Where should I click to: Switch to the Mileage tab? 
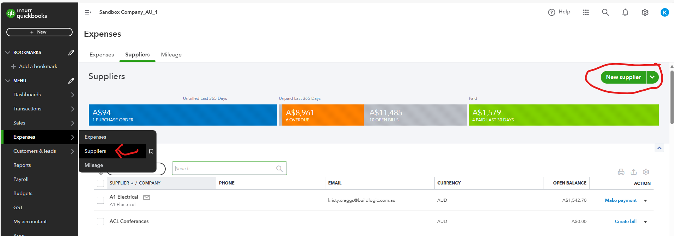(x=171, y=55)
